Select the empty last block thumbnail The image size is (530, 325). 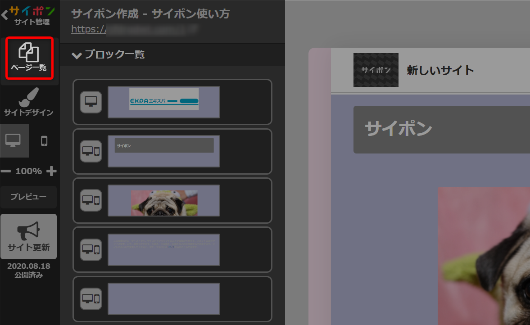[164, 299]
